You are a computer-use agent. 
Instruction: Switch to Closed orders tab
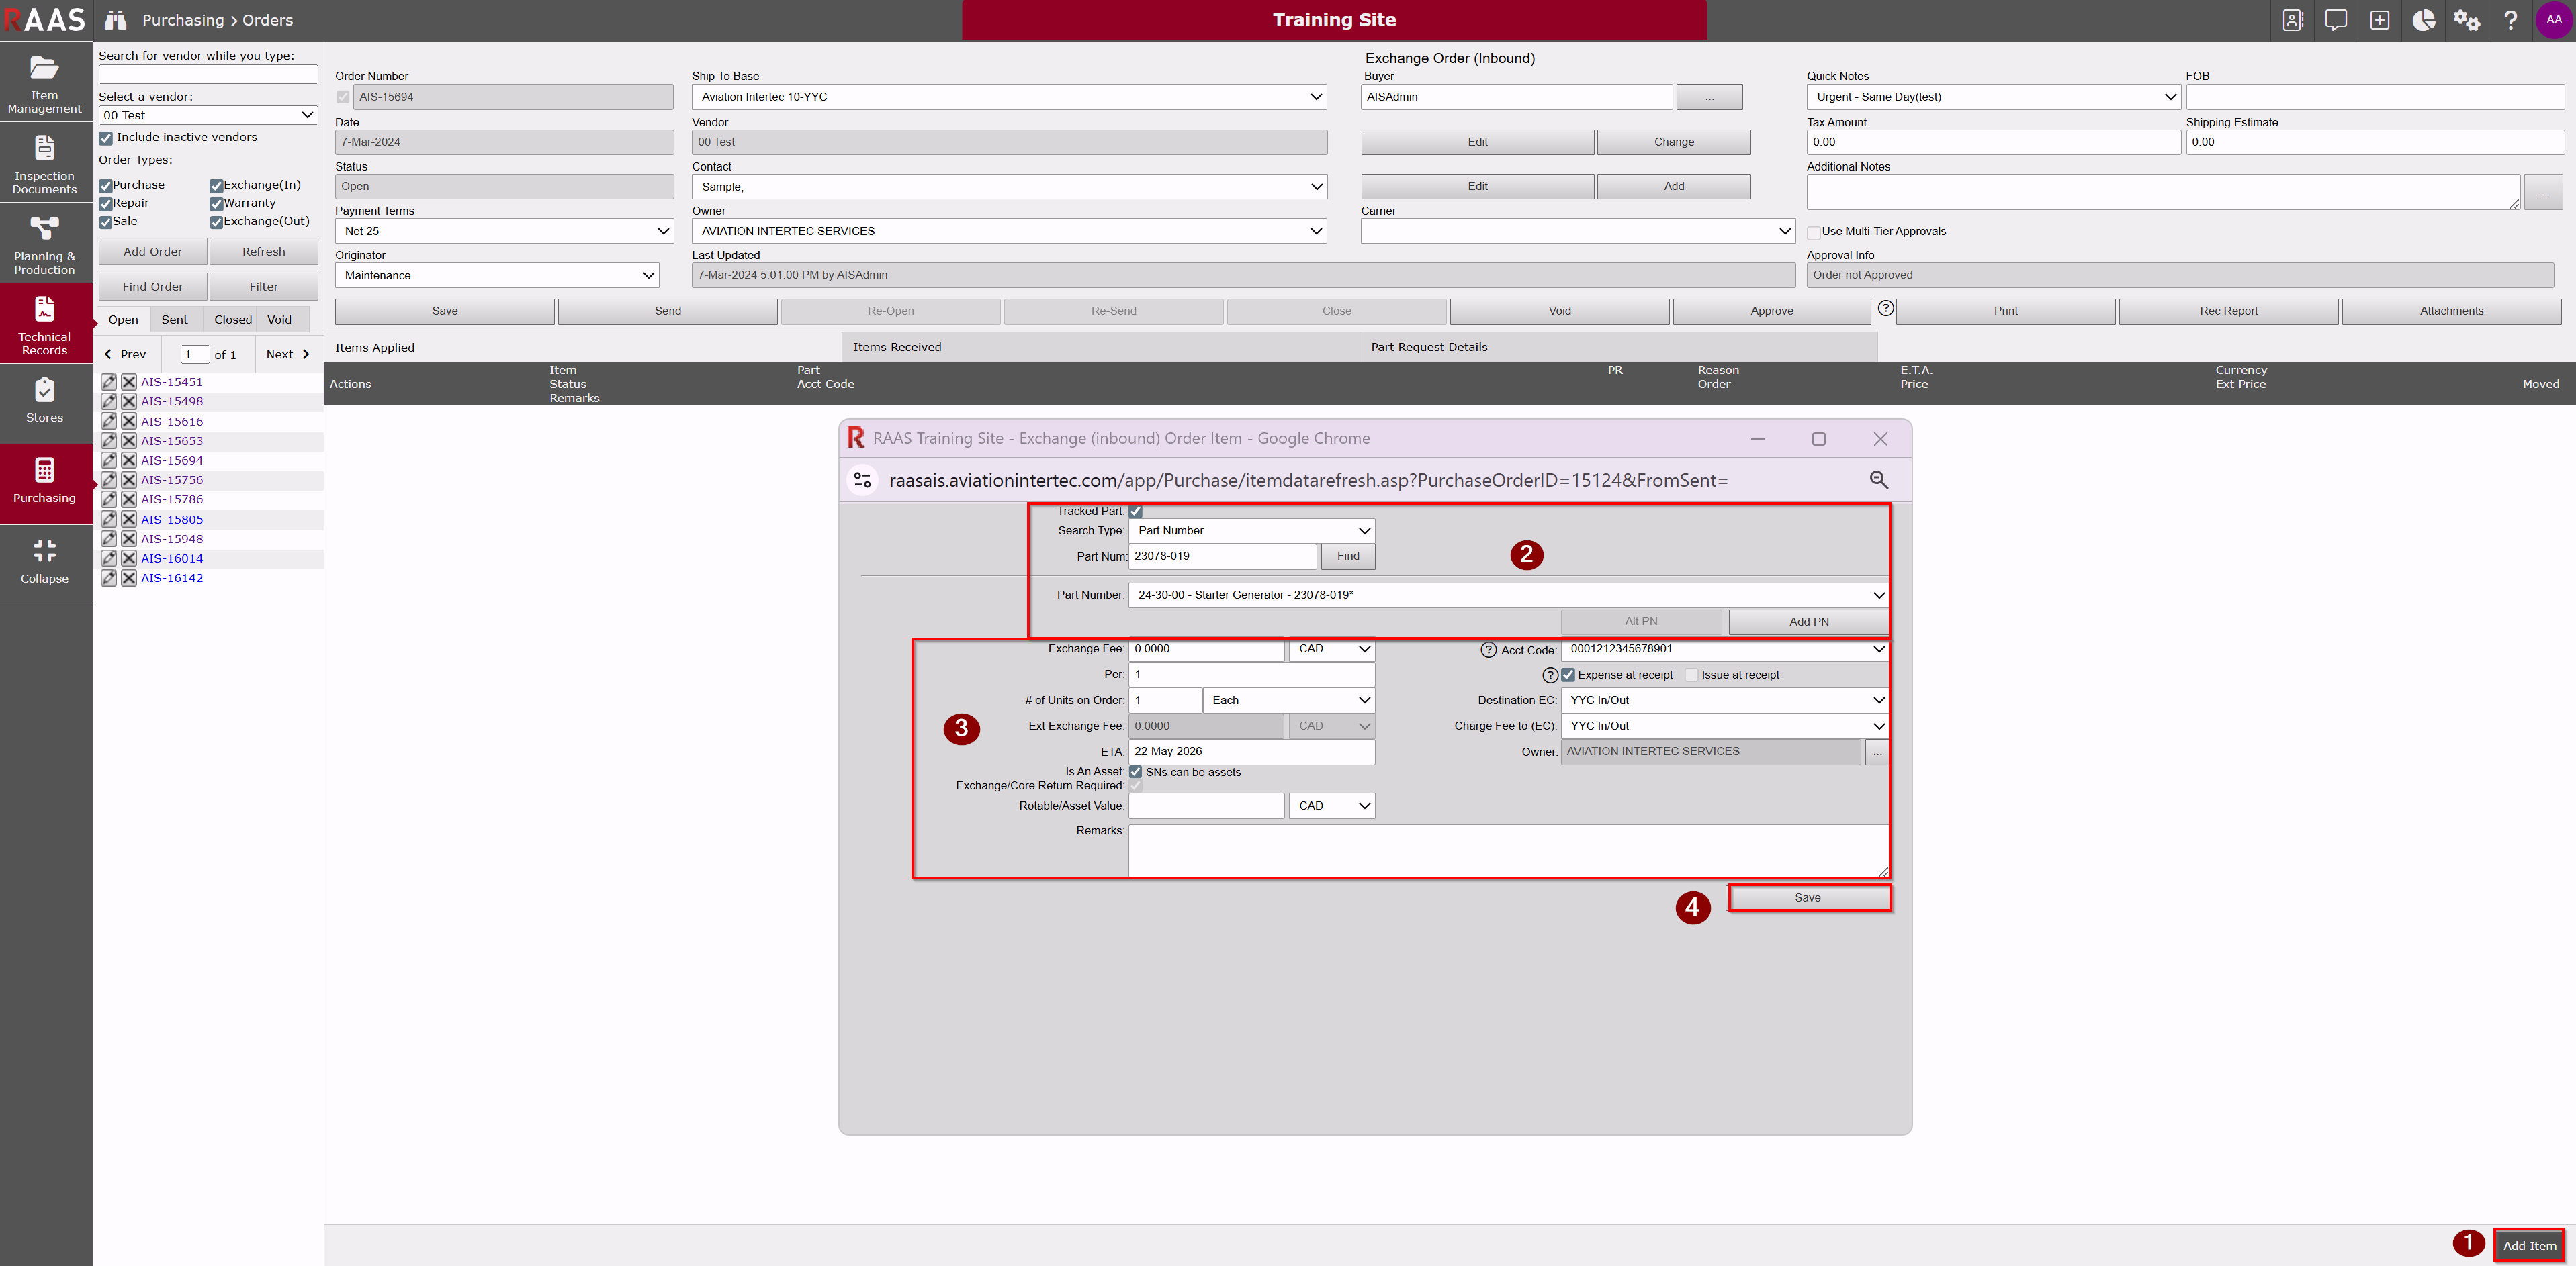click(x=233, y=320)
